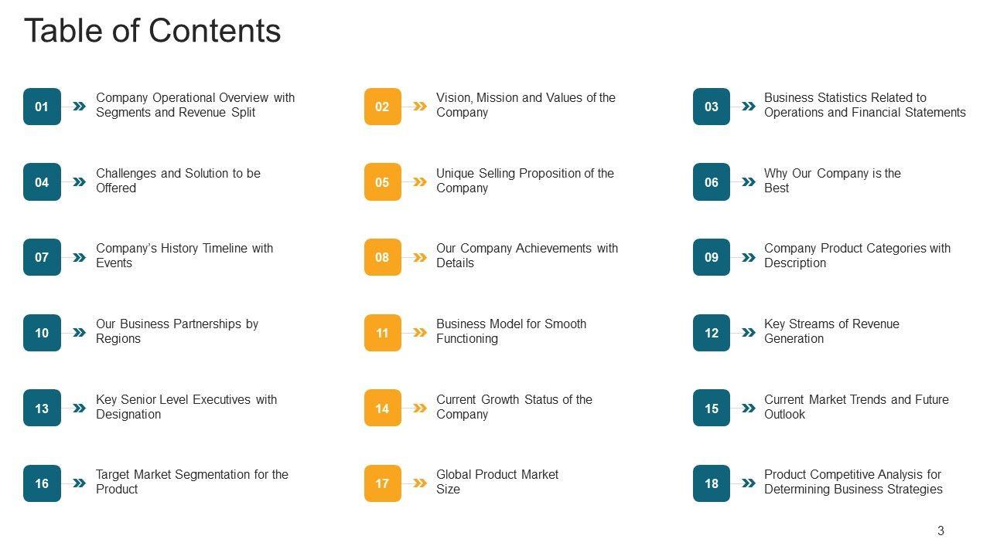Click the teal 15 number badge
990x556 pixels.
coord(711,409)
